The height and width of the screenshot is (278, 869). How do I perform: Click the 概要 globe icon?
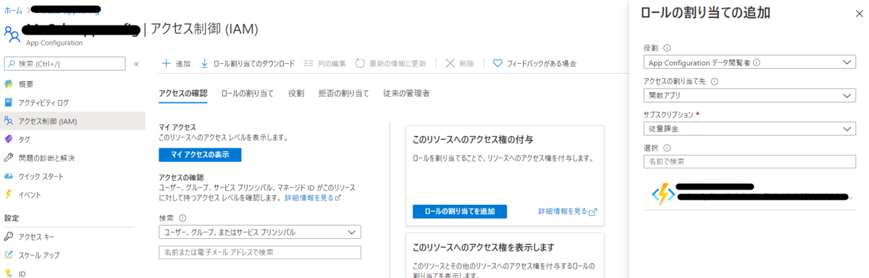[9, 84]
